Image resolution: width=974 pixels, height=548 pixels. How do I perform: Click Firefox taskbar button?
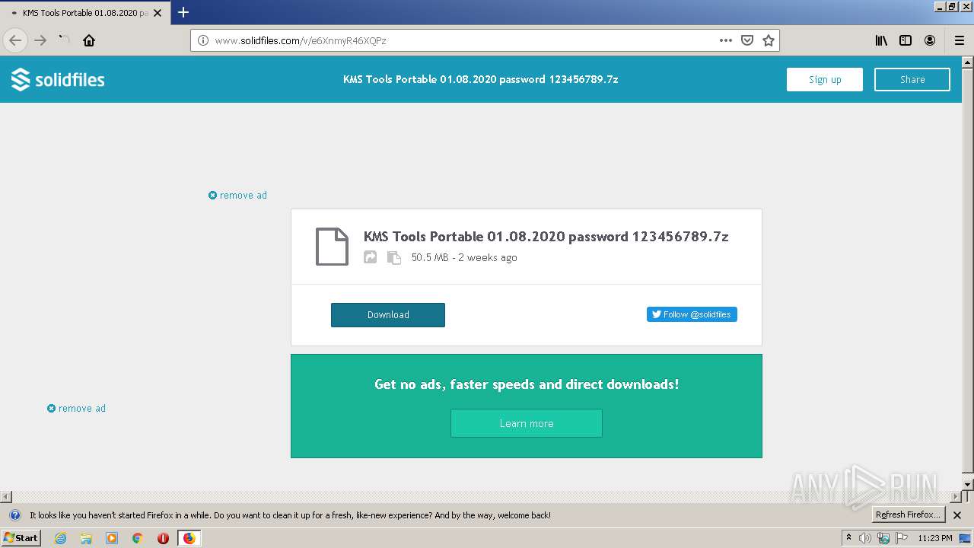click(x=189, y=538)
